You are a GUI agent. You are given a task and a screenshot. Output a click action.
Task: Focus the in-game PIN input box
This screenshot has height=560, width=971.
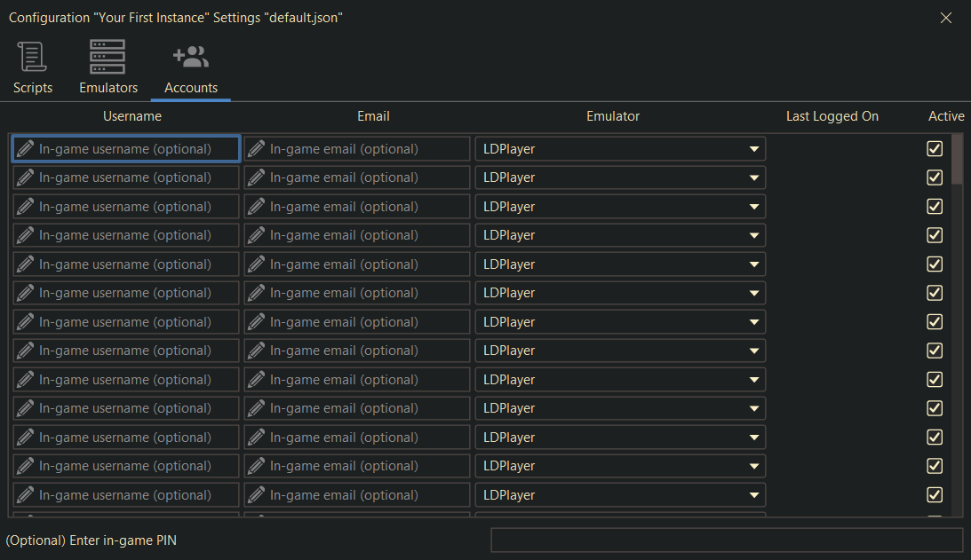(x=727, y=540)
